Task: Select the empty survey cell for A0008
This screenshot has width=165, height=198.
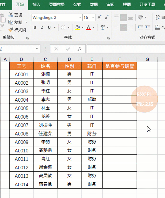Action: coord(120,133)
